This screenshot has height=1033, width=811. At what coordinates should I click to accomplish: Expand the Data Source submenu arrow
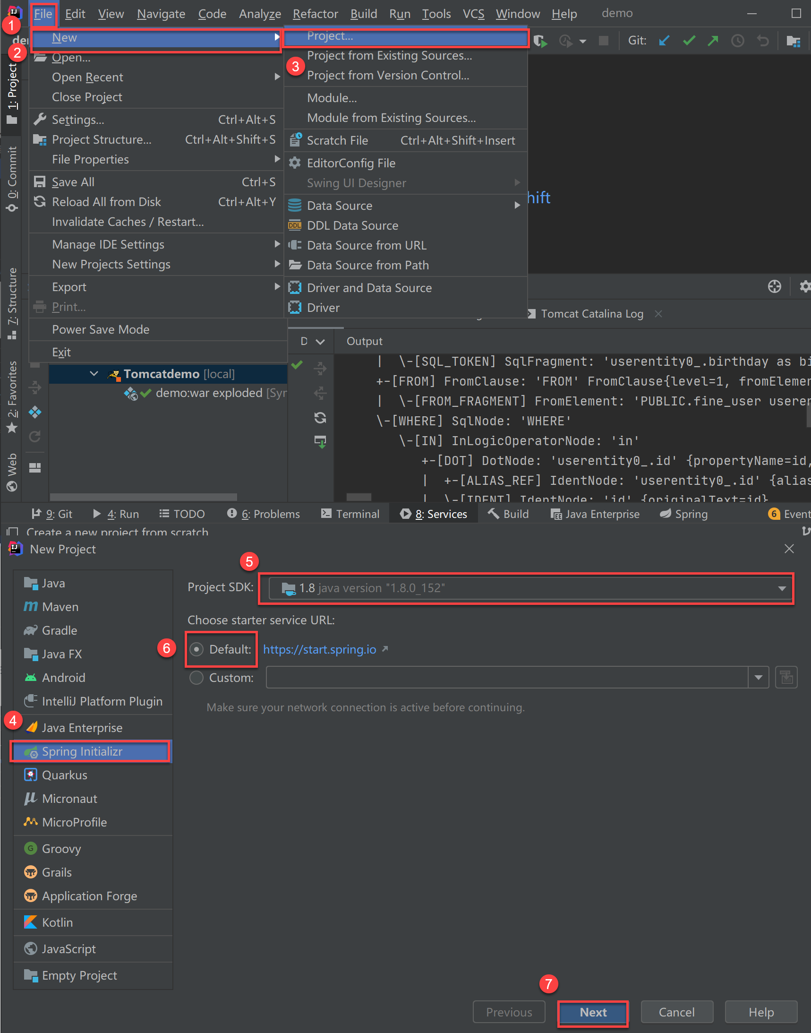pos(517,205)
